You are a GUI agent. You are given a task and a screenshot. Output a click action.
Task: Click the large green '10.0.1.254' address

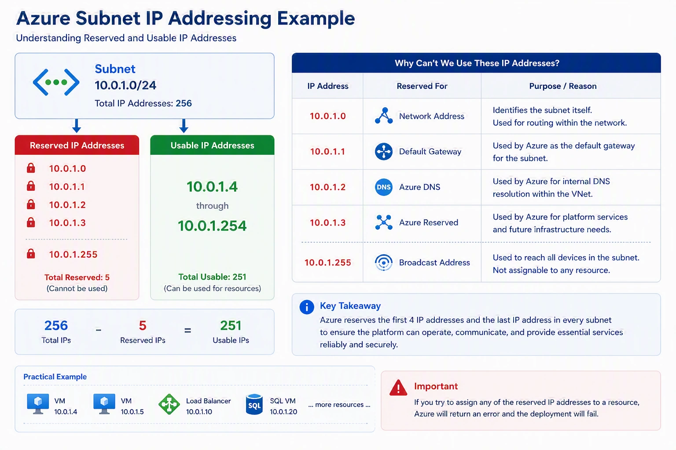point(212,226)
